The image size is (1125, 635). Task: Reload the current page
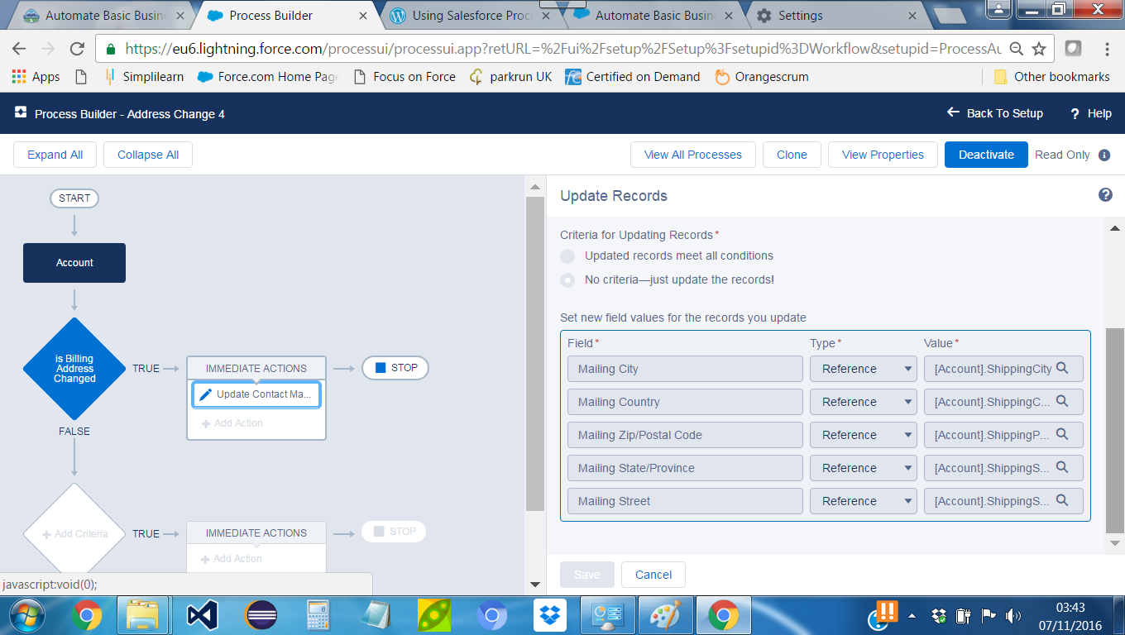77,49
